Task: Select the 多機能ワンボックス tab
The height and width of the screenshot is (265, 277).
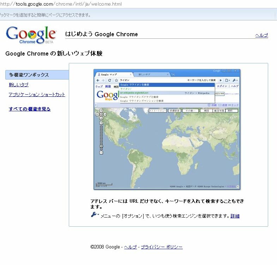Action: pyautogui.click(x=37, y=75)
